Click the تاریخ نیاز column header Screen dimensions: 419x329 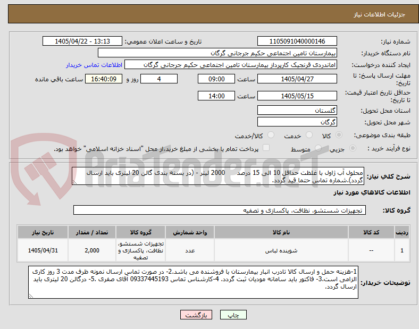coord(43,232)
